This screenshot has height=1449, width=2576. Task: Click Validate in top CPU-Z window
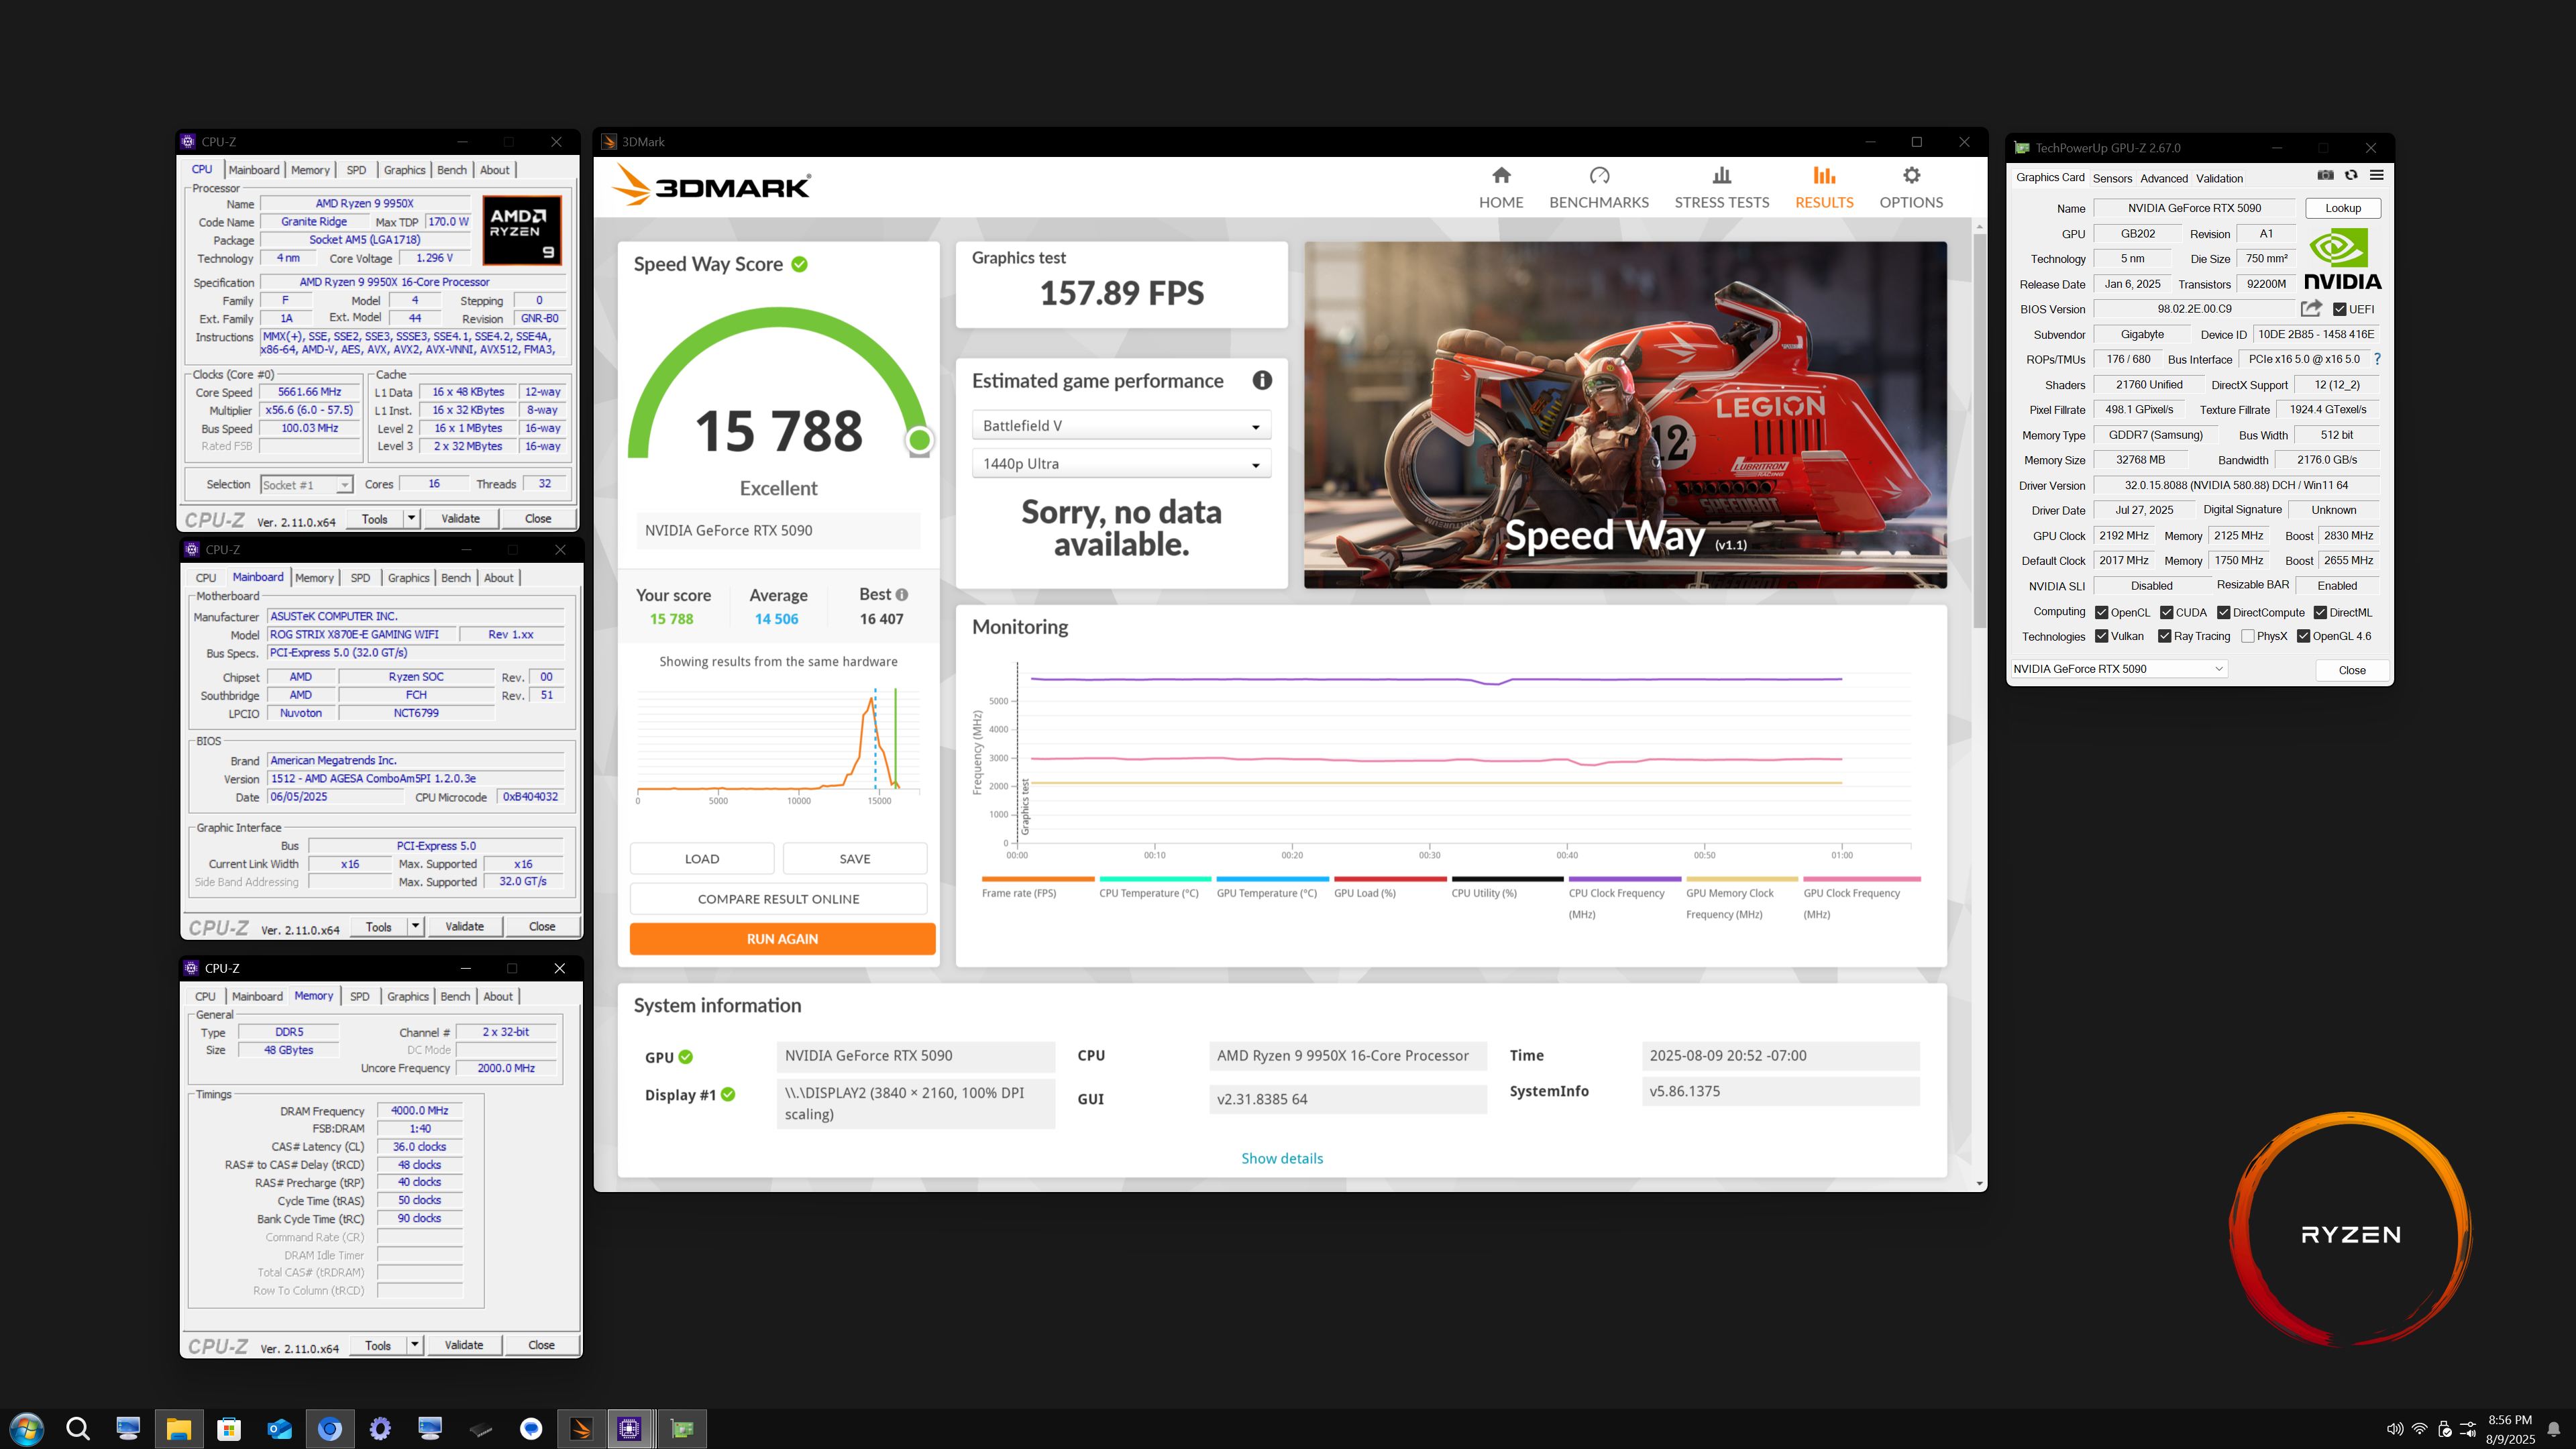point(460,519)
